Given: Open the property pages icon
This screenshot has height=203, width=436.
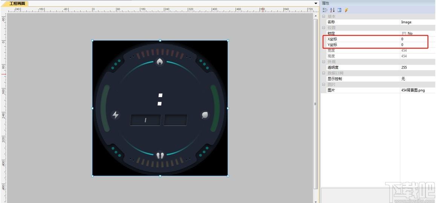Looking at the screenshot, I should [x=339, y=10].
